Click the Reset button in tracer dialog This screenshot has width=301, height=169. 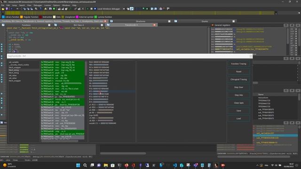pyautogui.click(x=238, y=72)
